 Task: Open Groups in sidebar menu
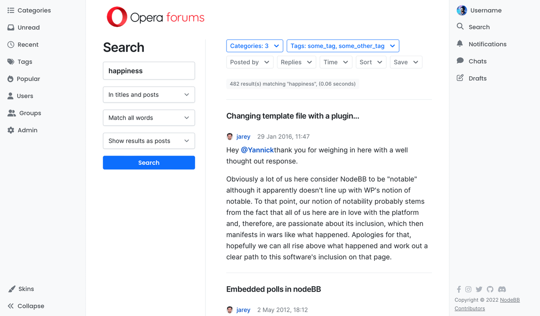point(24,113)
